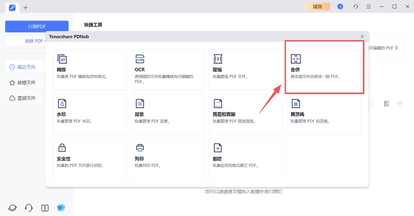Open the 創建 (Create) PDF tool

(245, 159)
